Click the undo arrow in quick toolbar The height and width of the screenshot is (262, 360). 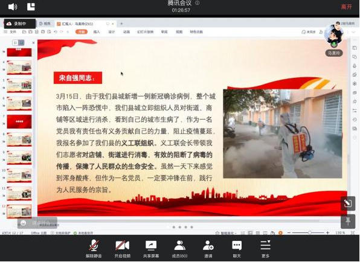point(56,32)
